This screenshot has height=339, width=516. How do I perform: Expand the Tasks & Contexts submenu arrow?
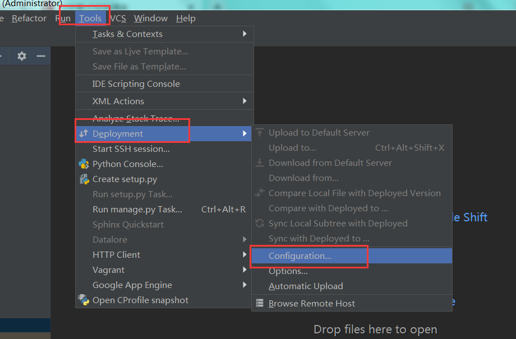[x=245, y=34]
